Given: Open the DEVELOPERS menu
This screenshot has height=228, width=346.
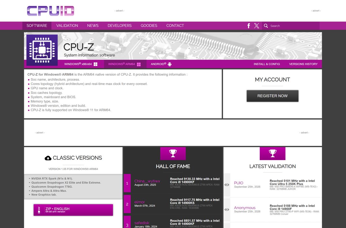Looking at the screenshot, I should tap(120, 26).
